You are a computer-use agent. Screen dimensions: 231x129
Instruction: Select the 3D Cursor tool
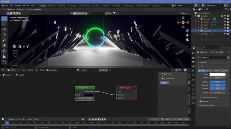pyautogui.click(x=4, y=24)
